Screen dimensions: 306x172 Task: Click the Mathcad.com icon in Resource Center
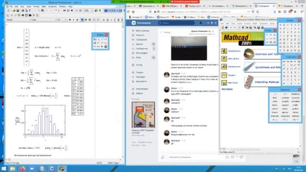pyautogui.click(x=224, y=67)
